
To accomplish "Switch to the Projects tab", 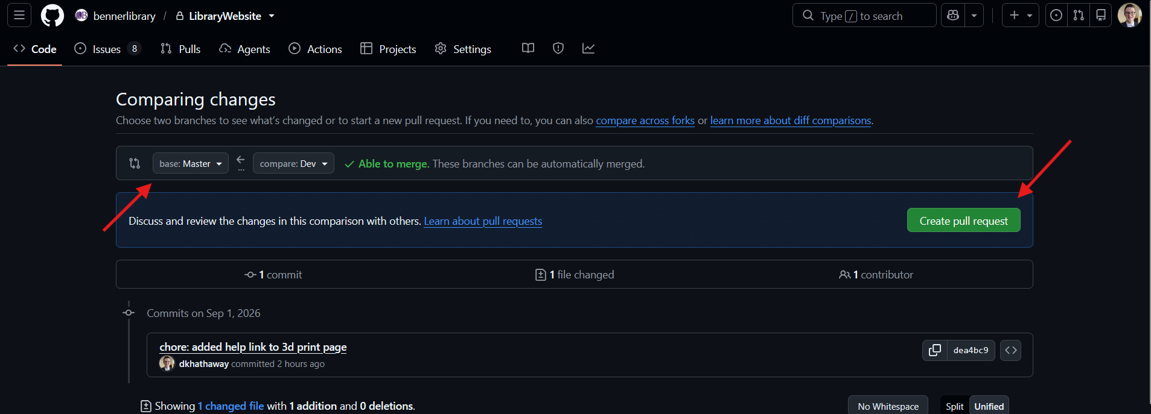I will point(388,49).
